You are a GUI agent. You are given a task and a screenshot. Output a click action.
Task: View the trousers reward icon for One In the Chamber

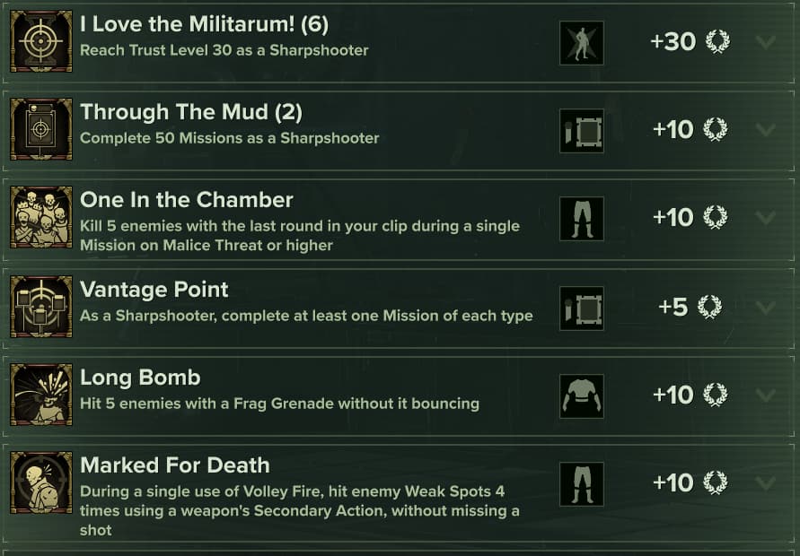[x=582, y=219]
